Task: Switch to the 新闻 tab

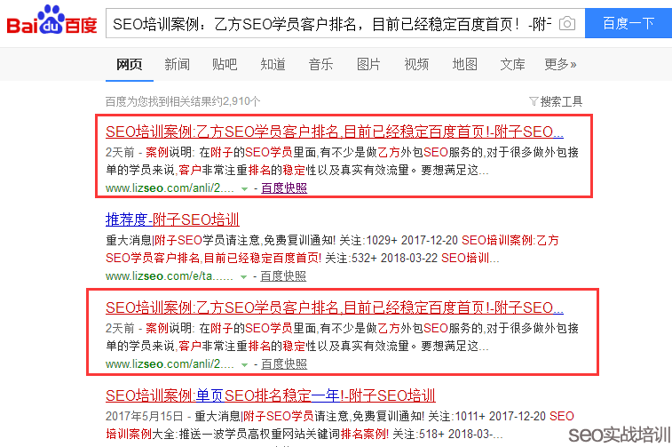Action: tap(177, 64)
